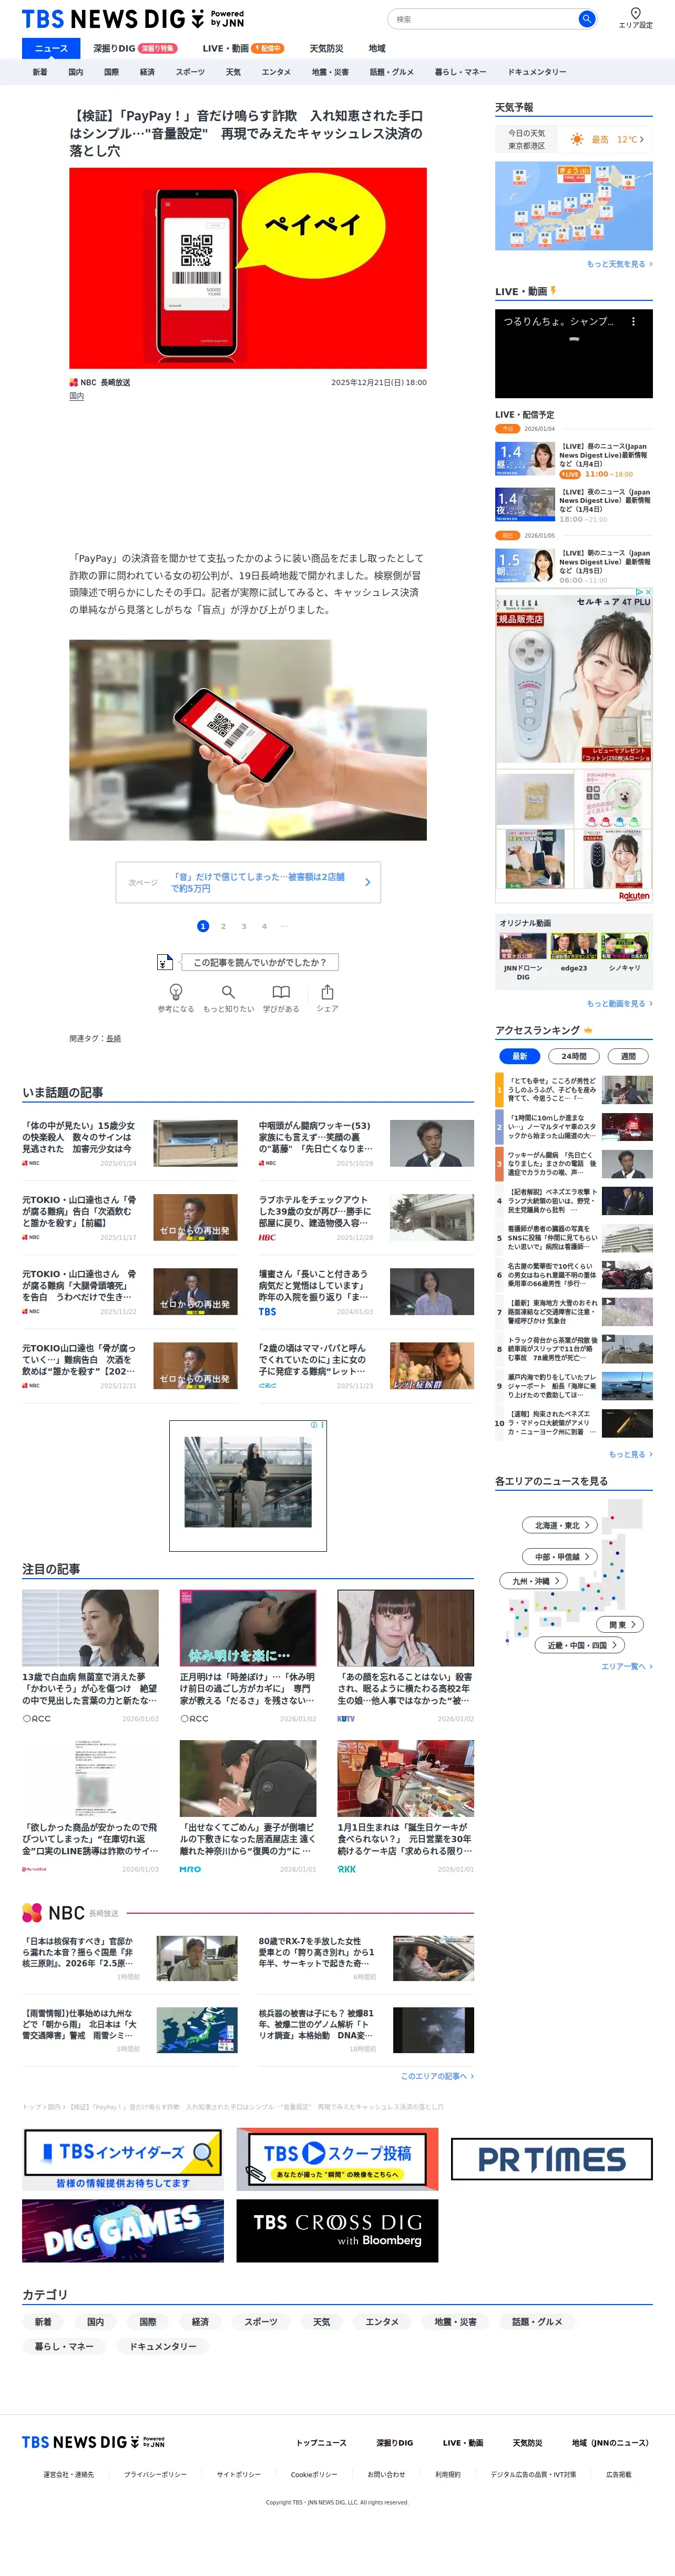This screenshot has width=675, height=2576.
Task: Expand 中部・甲信越 area chevron button
Action: pos(560,1556)
